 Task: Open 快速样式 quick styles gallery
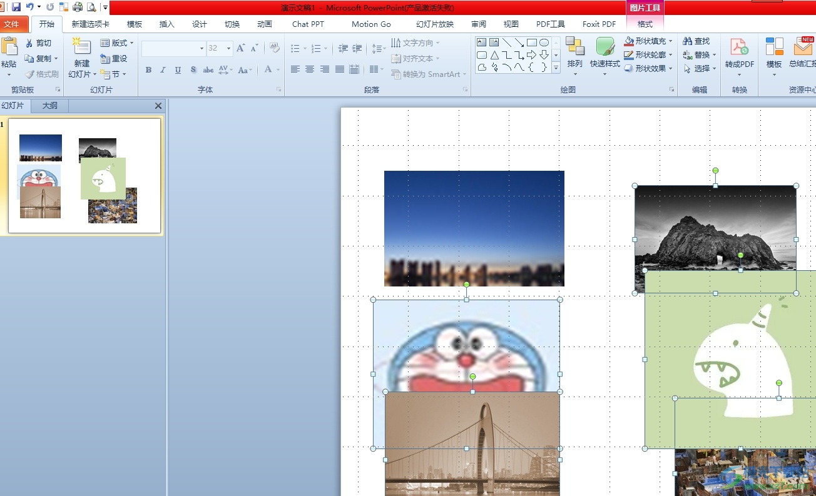[604, 56]
